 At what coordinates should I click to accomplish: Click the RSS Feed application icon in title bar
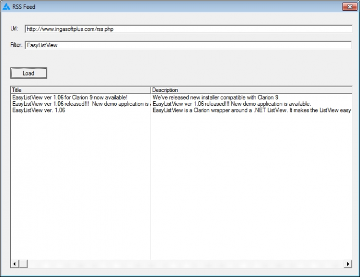click(x=6, y=7)
